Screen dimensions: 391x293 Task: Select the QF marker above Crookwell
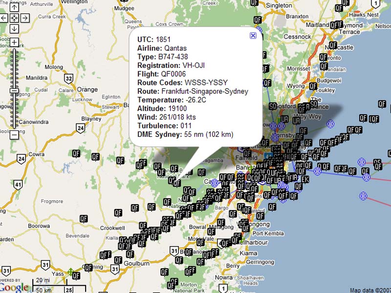coord(118,213)
